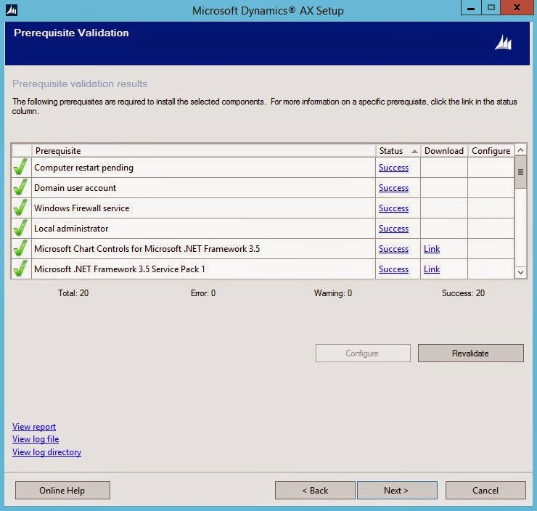Maximize the AX Setup window

click(x=491, y=7)
